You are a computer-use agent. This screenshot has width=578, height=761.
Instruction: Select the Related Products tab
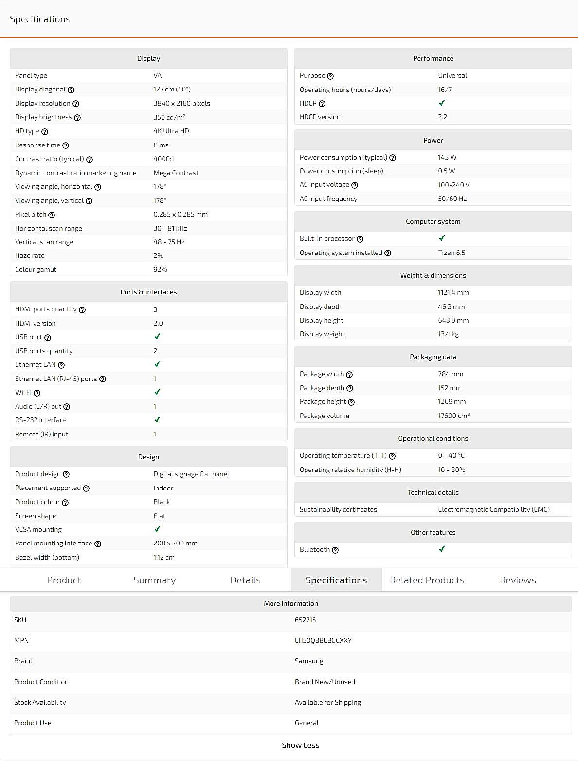(427, 580)
